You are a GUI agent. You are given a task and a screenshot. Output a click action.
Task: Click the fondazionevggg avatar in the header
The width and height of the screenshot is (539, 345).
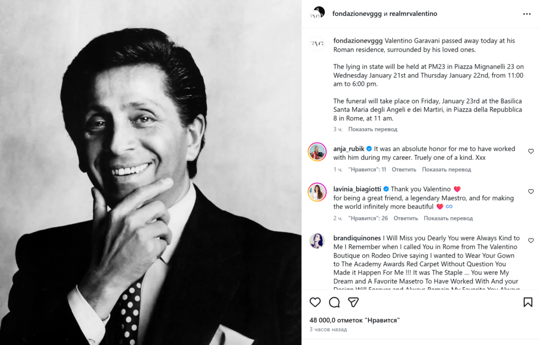click(317, 14)
